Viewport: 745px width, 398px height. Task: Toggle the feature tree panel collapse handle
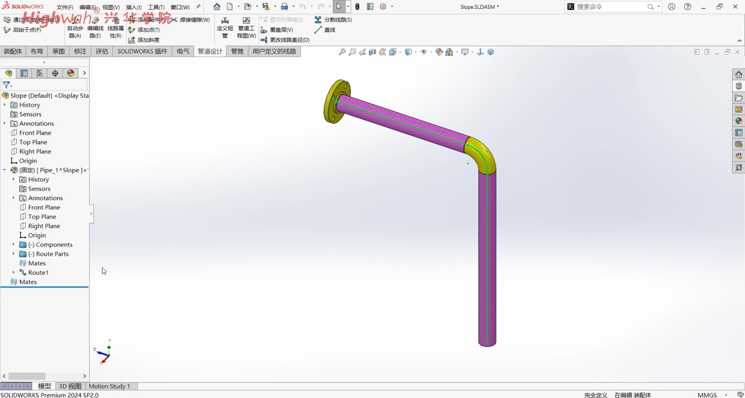[91, 214]
